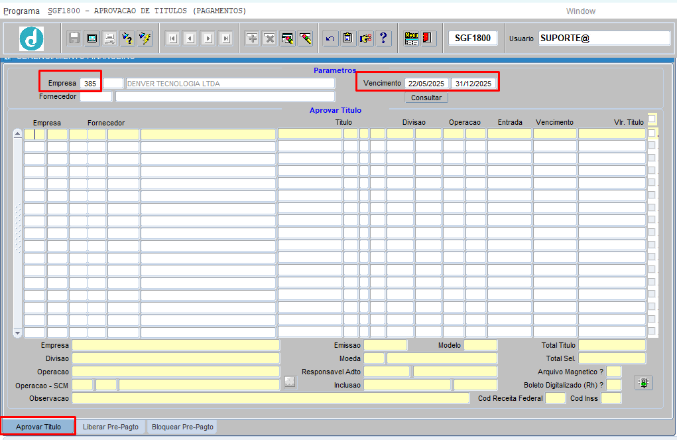This screenshot has height=440, width=677.
Task: Click the Save diskette toolbar icon
Action: pyautogui.click(x=74, y=38)
